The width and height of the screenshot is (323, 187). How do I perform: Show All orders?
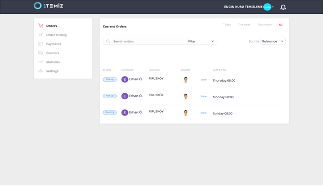point(280,25)
